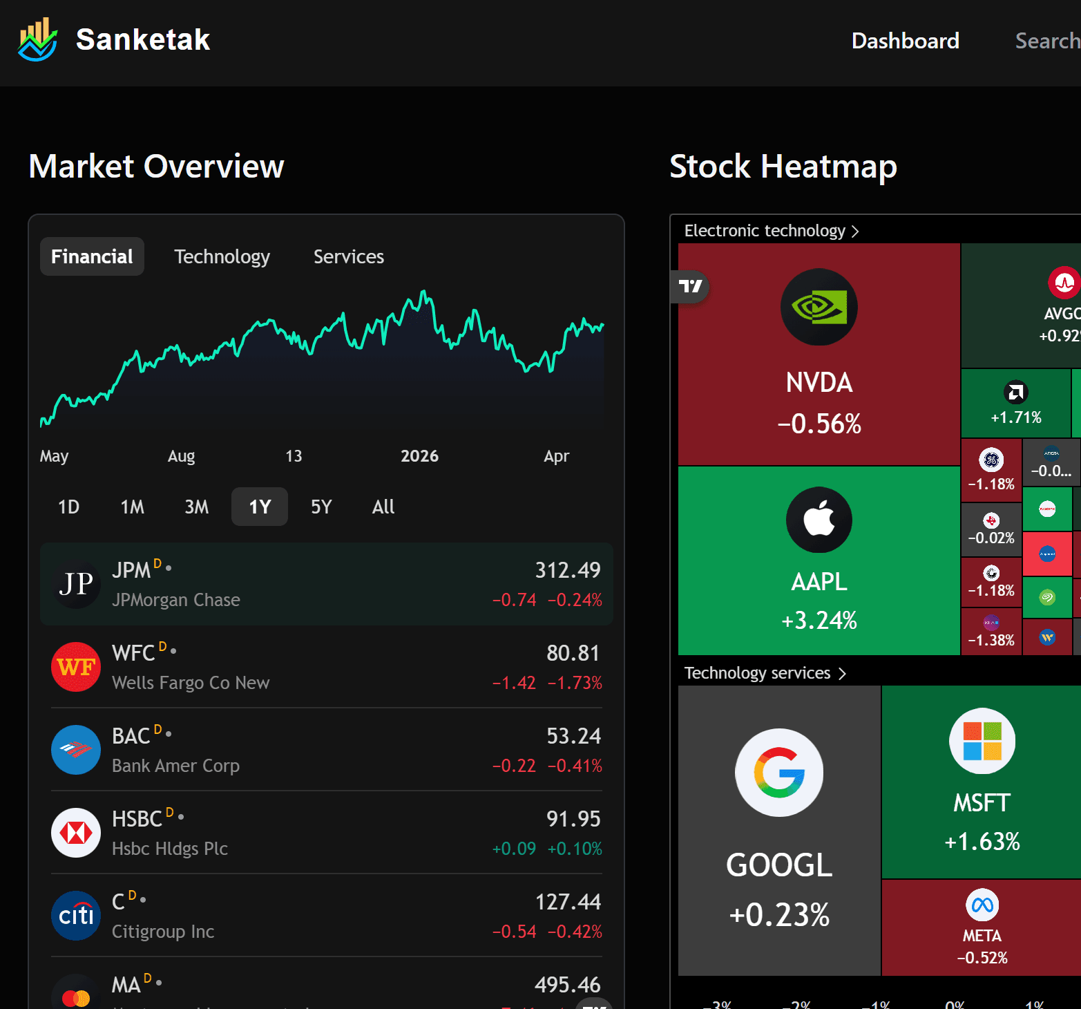Open the Services tab
This screenshot has height=1009, width=1081.
(x=349, y=256)
